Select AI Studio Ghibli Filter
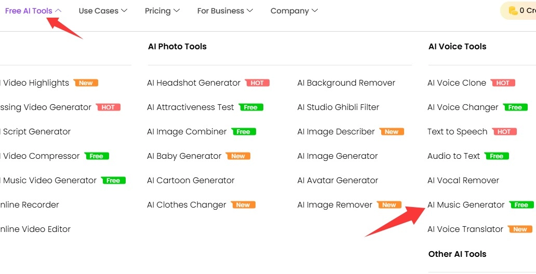The height and width of the screenshot is (274, 536). tap(338, 107)
